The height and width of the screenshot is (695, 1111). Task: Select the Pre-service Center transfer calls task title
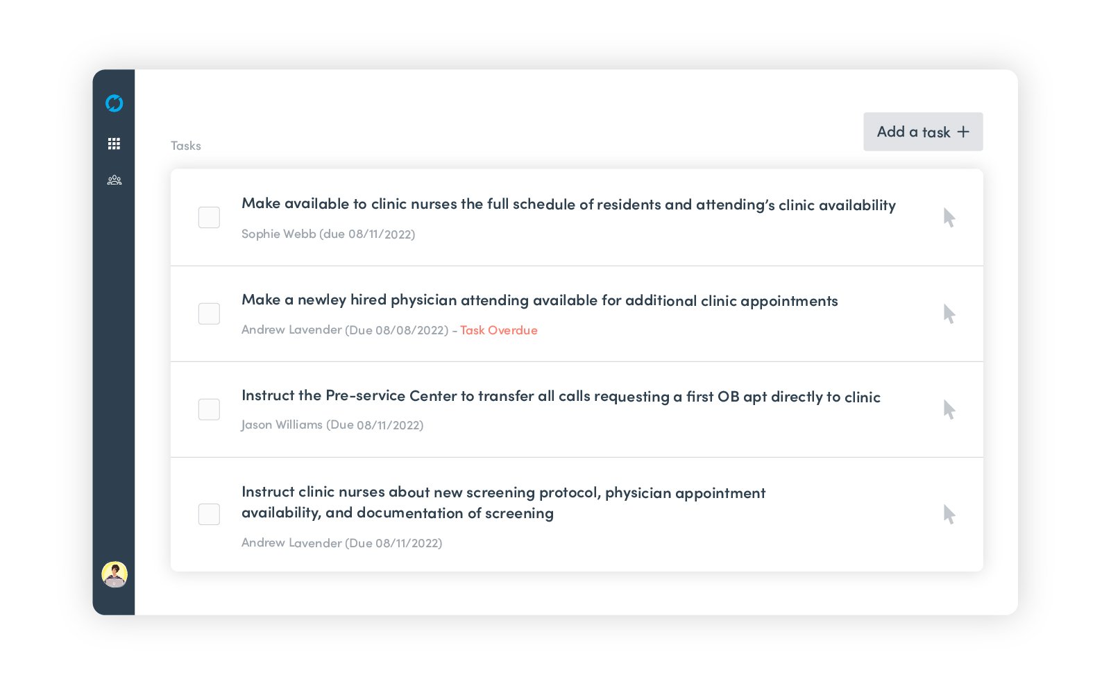pyautogui.click(x=560, y=396)
